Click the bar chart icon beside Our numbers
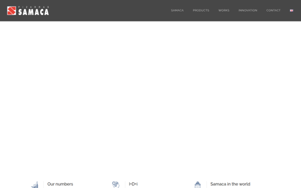 click(35, 184)
